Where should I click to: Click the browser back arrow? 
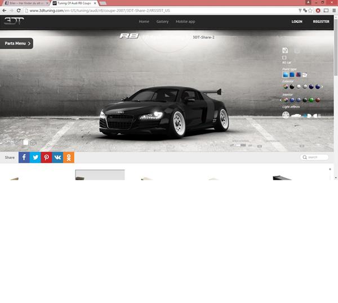5,10
